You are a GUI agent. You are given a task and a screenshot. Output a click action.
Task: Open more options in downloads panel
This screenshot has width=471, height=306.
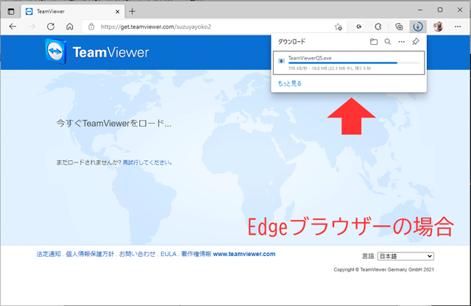point(402,42)
